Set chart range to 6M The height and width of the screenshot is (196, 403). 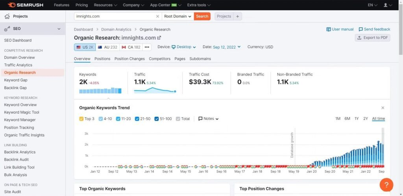pyautogui.click(x=347, y=118)
